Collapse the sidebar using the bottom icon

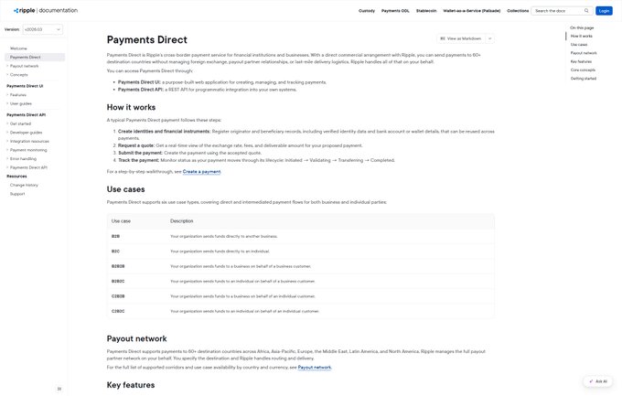[59, 389]
